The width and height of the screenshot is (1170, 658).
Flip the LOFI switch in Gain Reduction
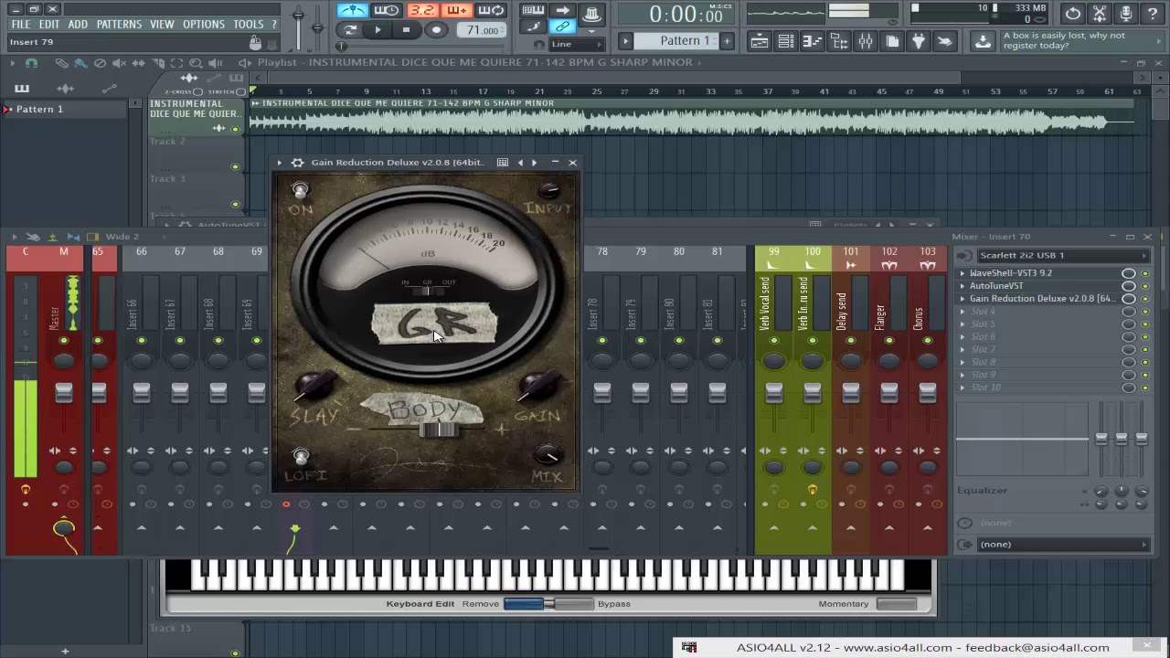[x=301, y=455]
